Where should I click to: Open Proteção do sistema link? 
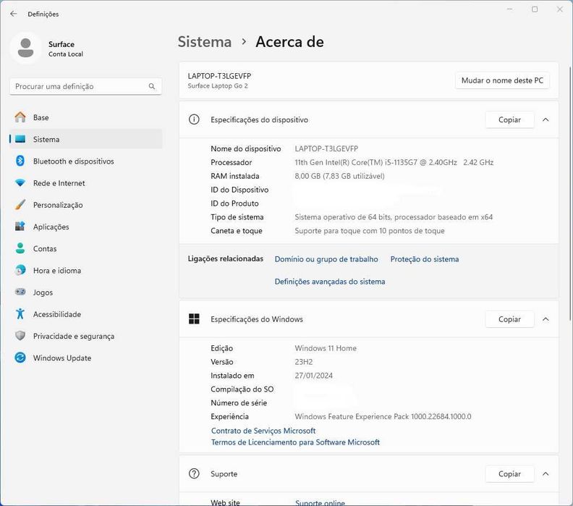tap(425, 259)
